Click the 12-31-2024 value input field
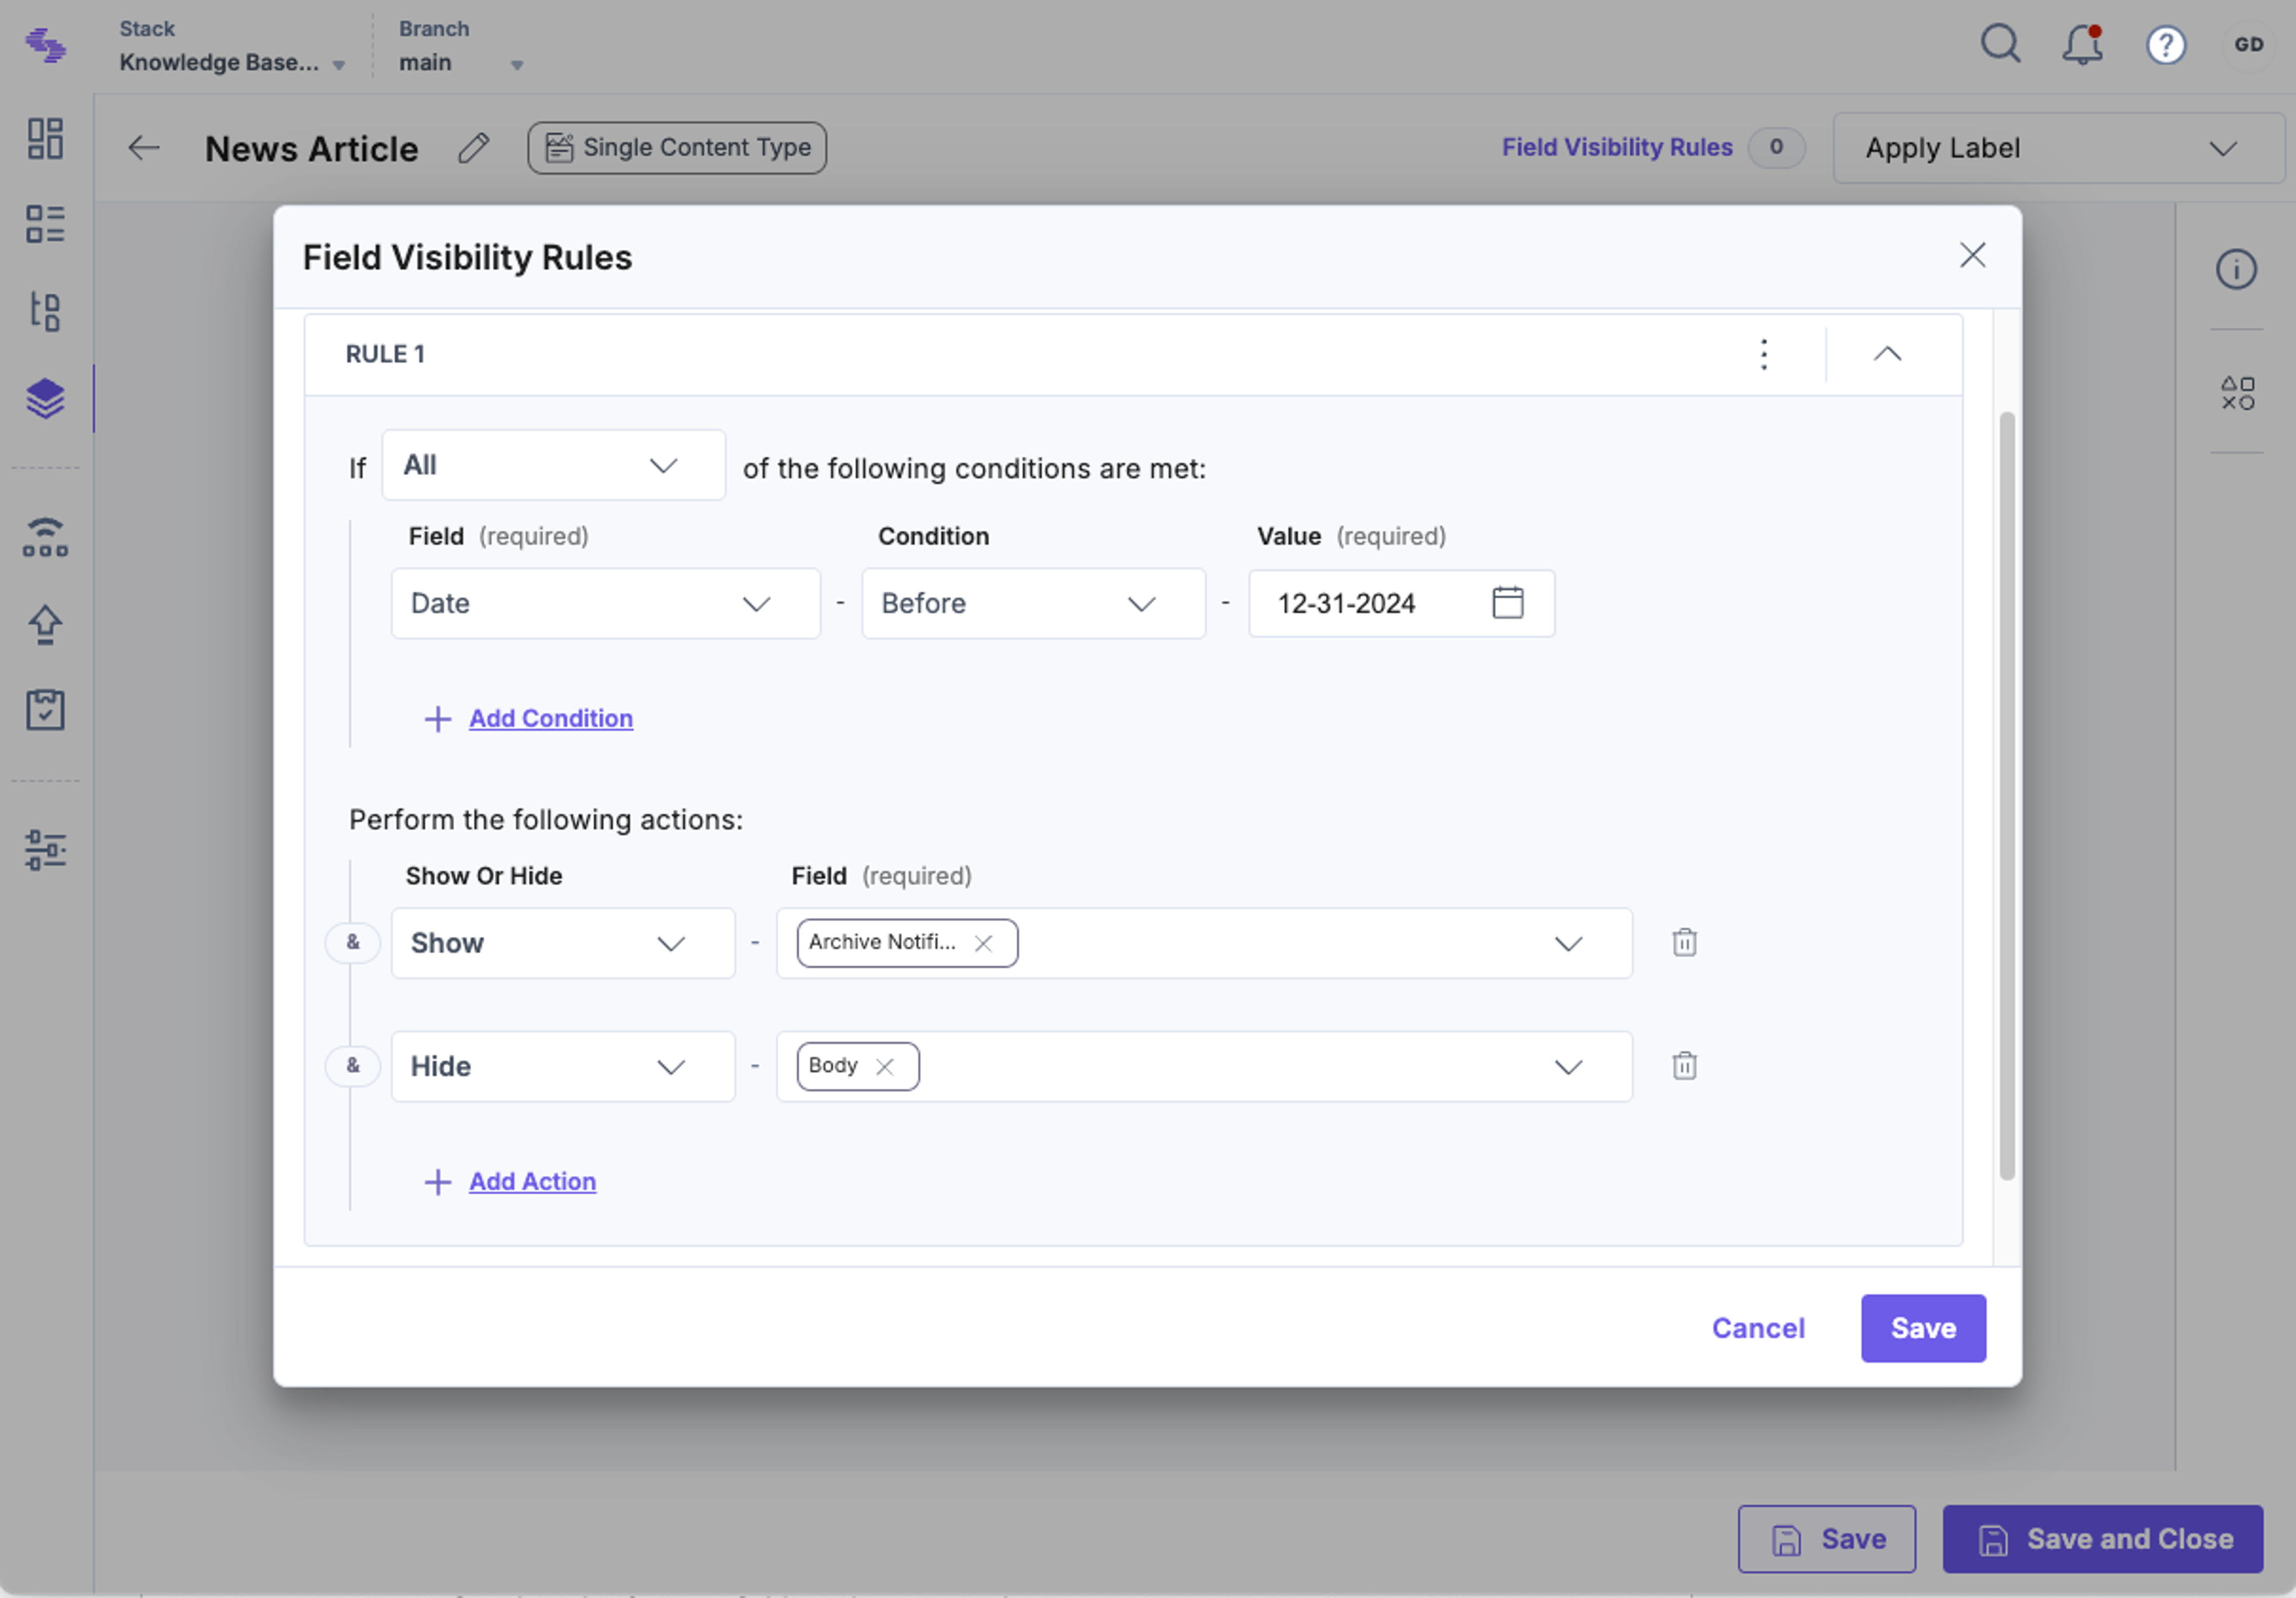The width and height of the screenshot is (2296, 1598). pyautogui.click(x=1401, y=603)
